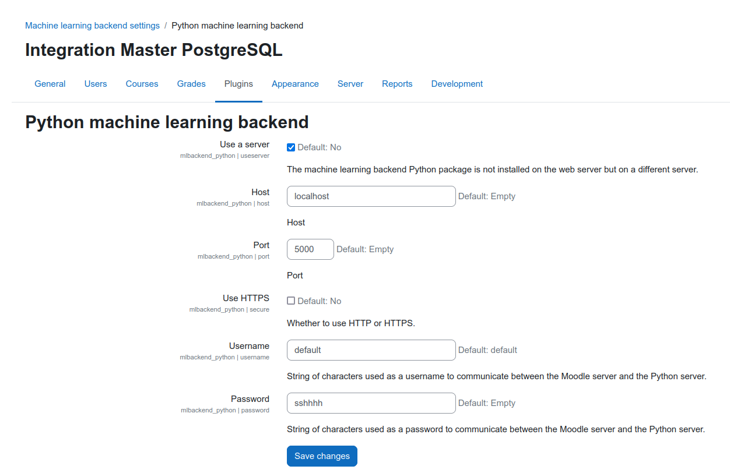Open Machine learning backend settings breadcrumb link

point(92,26)
